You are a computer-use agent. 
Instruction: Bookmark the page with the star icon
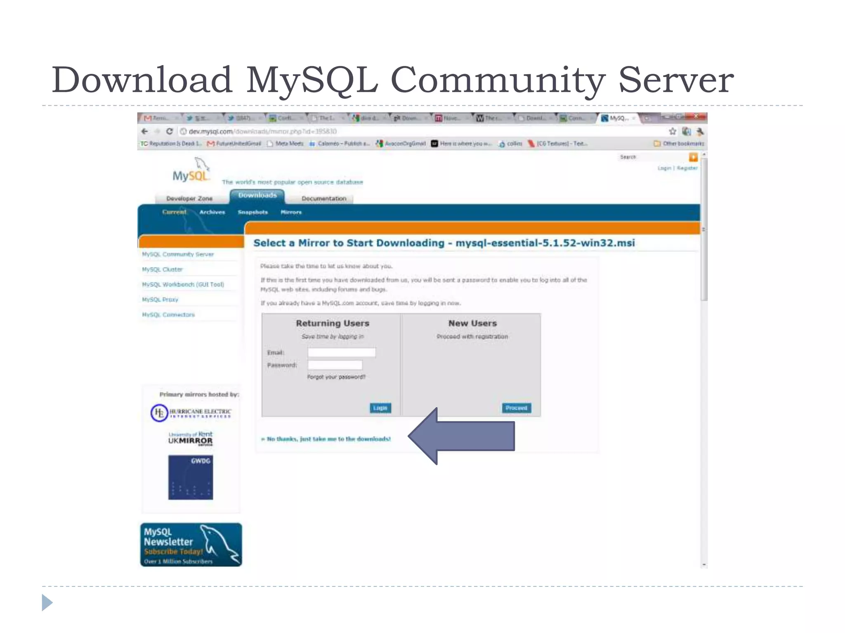pos(673,131)
